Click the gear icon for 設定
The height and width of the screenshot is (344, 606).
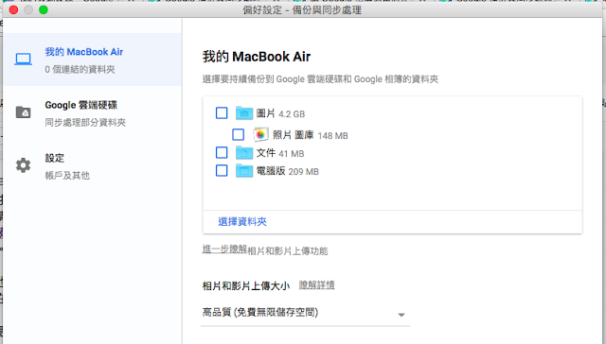(x=23, y=165)
